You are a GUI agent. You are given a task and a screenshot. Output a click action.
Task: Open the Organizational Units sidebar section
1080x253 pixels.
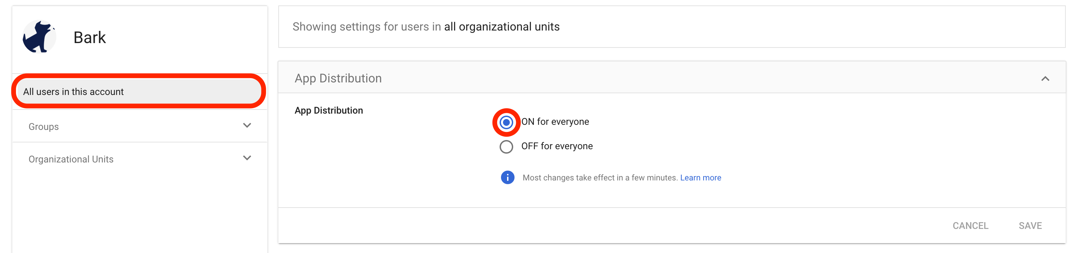139,159
